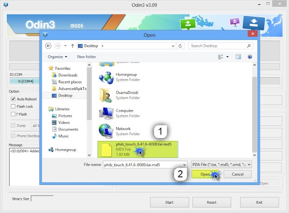
Task: Toggle the preview pane icon
Action: tap(238, 57)
